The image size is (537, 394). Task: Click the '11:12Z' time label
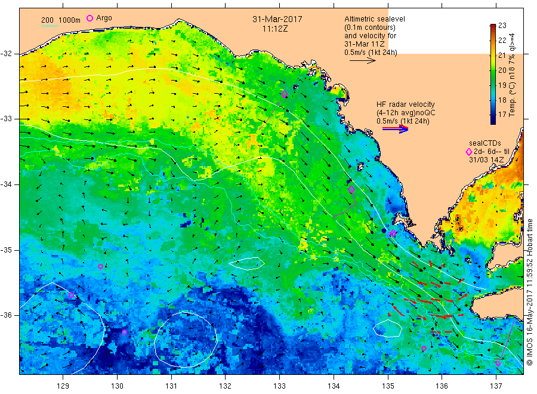click(275, 29)
